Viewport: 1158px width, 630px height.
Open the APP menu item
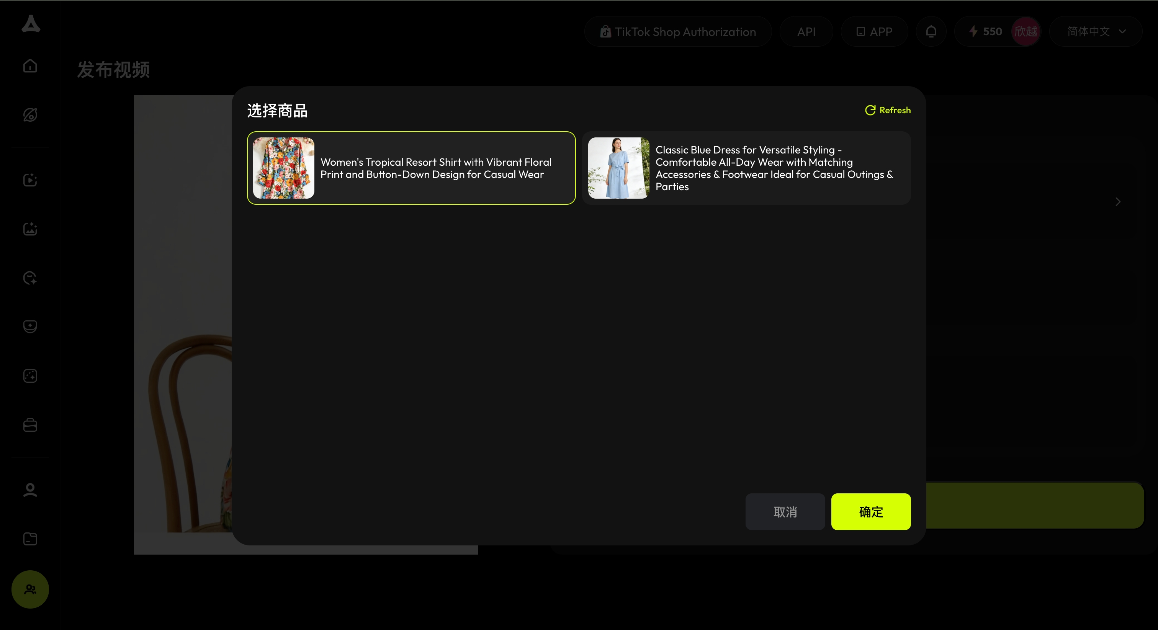point(874,31)
